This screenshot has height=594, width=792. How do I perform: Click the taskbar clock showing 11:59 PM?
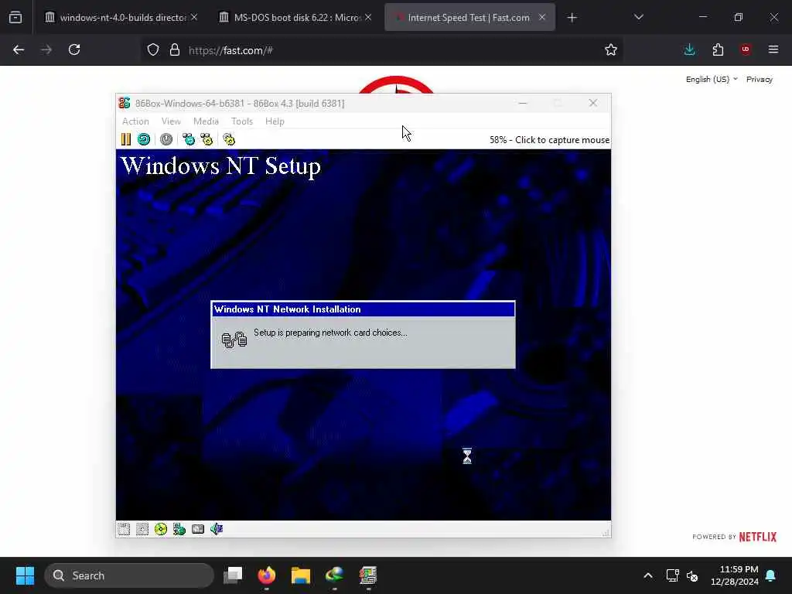pos(734,575)
